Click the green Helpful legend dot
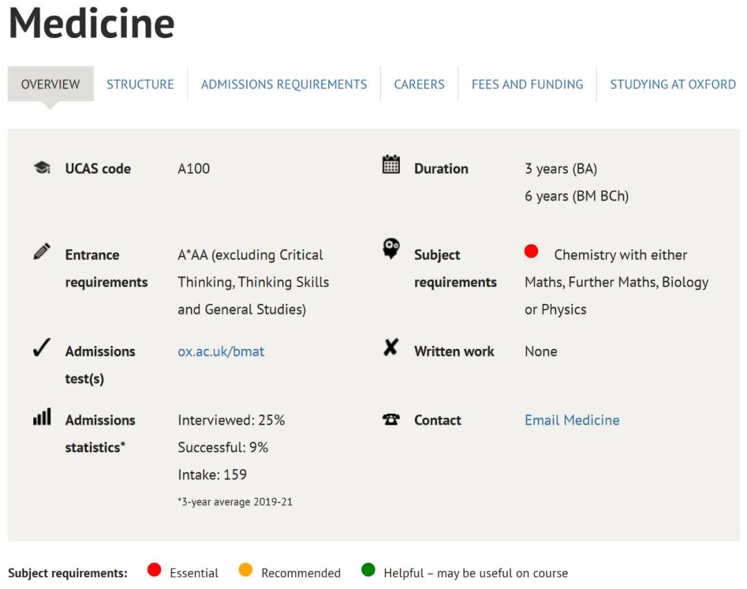The height and width of the screenshot is (589, 747). pyautogui.click(x=368, y=570)
